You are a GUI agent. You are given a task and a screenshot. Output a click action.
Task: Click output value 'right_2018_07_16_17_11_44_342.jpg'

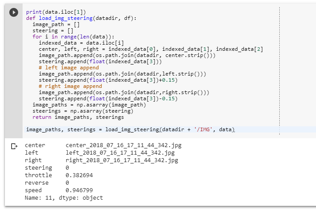click(x=122, y=160)
